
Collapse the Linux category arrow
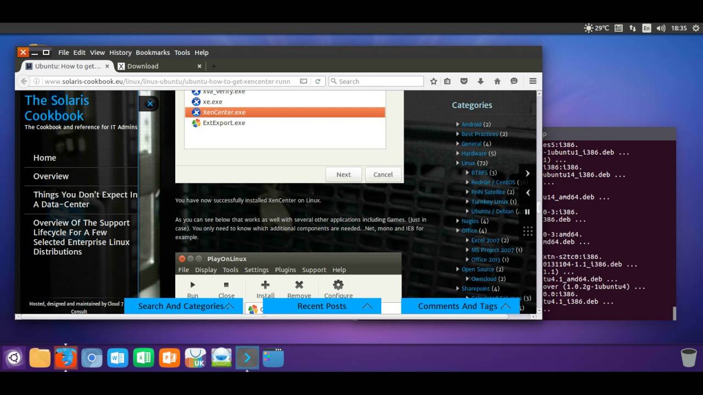[457, 163]
